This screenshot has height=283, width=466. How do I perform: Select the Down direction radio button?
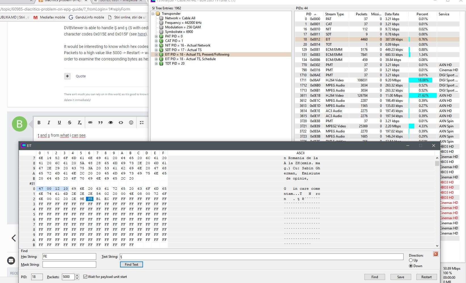[411, 266]
